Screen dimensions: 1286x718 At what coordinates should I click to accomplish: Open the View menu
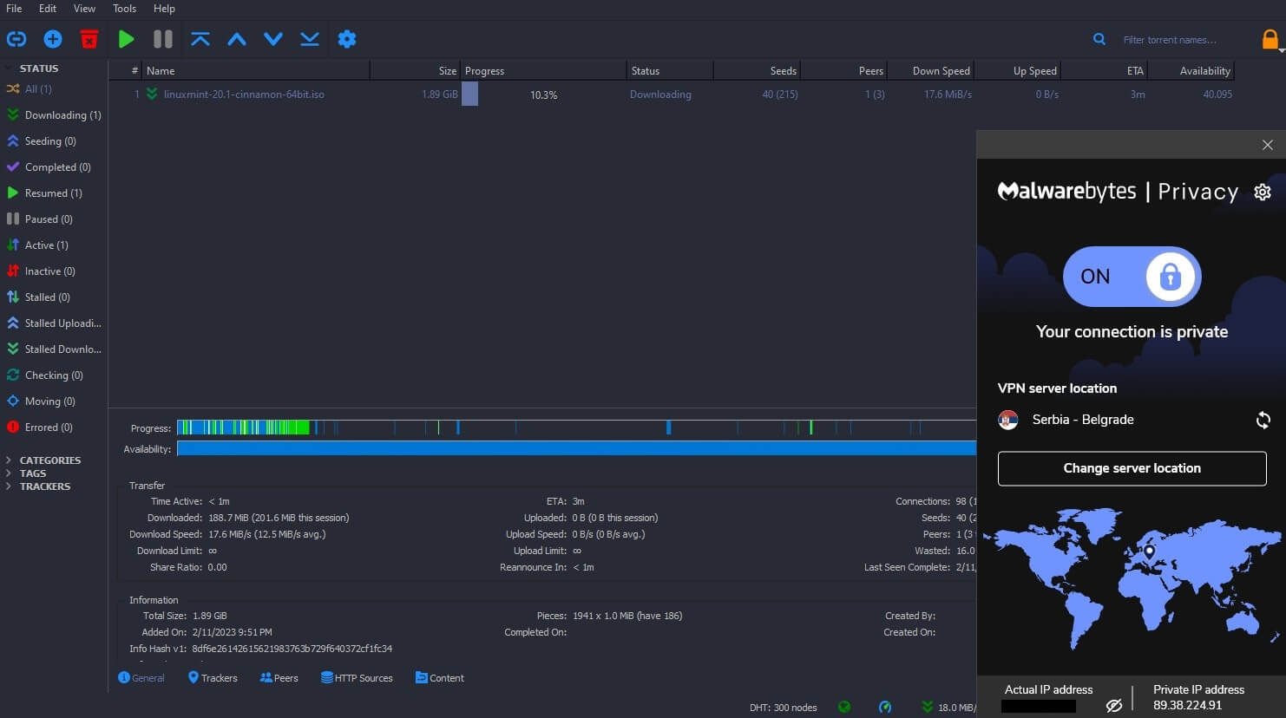pyautogui.click(x=84, y=8)
